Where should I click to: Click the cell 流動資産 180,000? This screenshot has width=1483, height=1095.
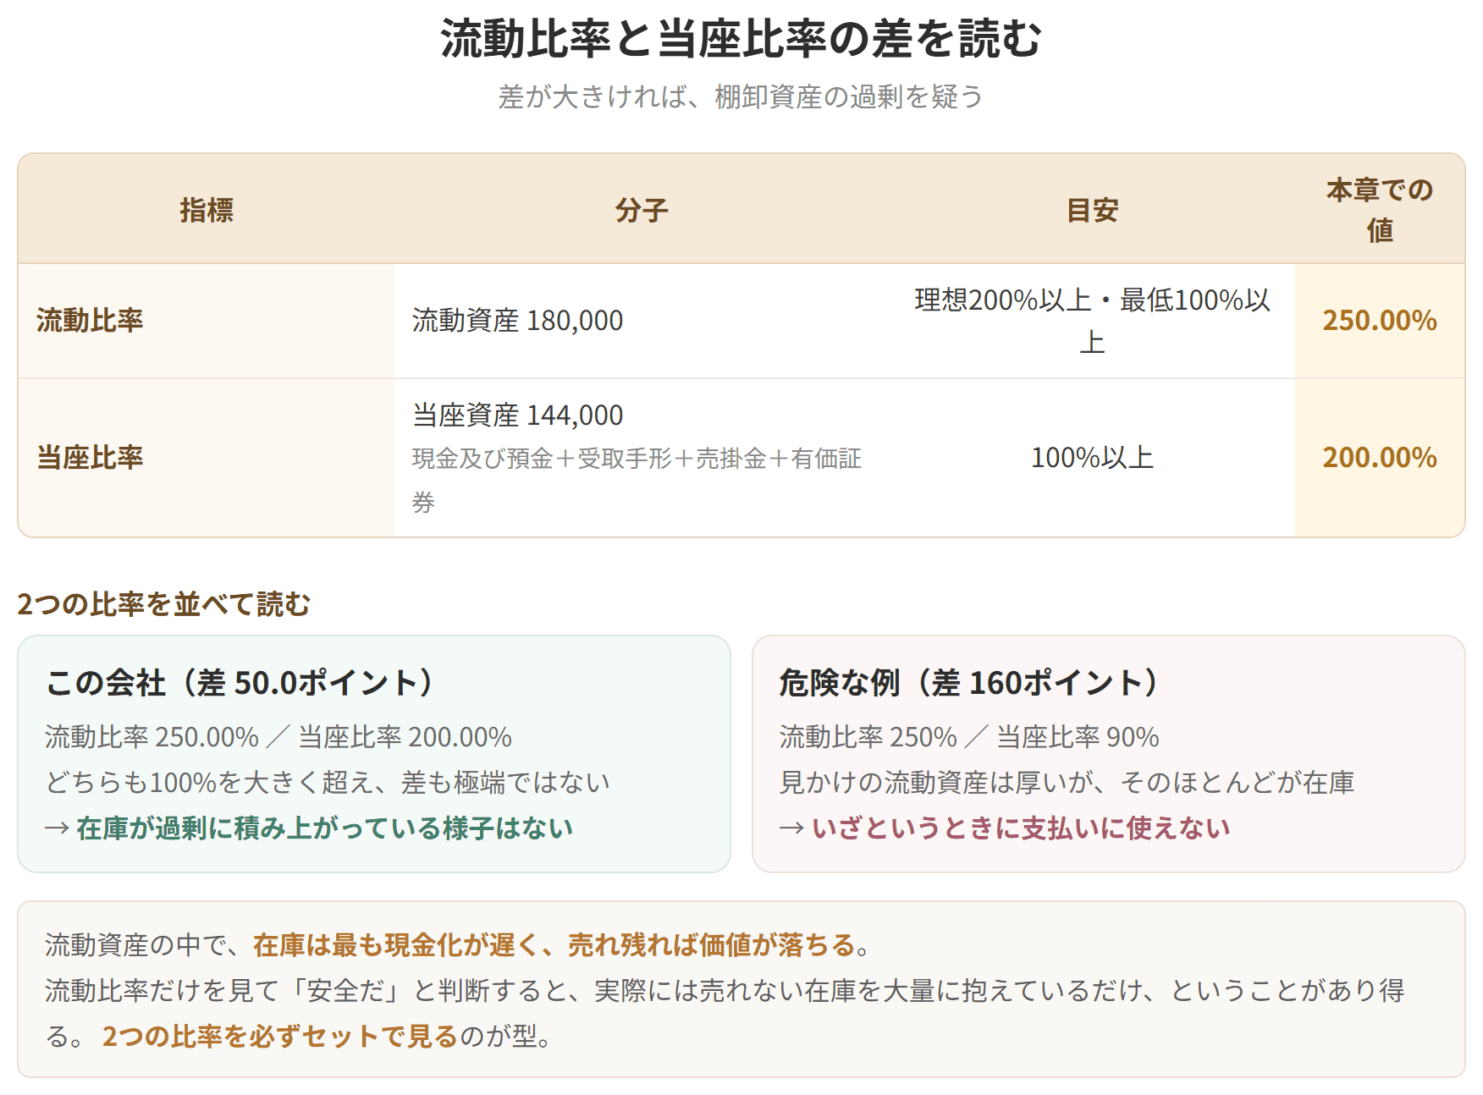click(517, 321)
